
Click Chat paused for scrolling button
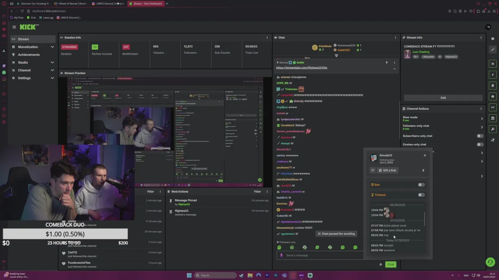336,234
